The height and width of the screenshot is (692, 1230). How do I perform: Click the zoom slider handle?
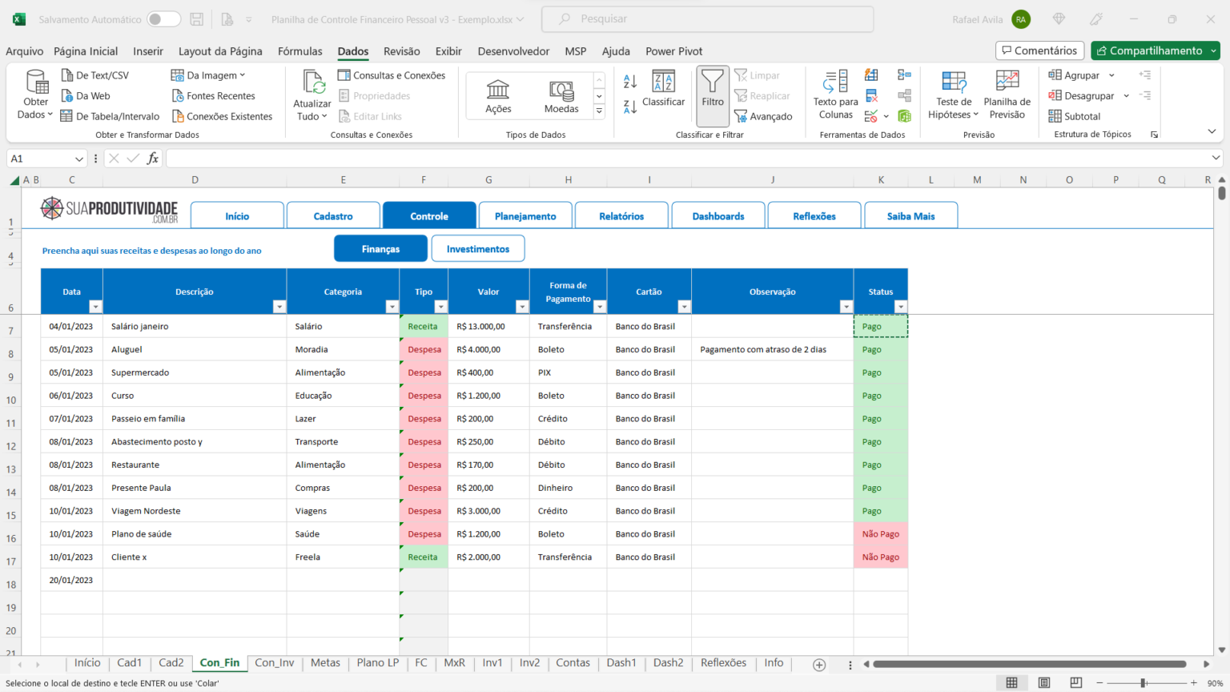(1144, 682)
